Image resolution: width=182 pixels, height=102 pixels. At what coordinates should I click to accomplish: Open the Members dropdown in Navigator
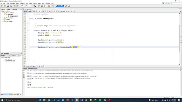tap(5, 56)
